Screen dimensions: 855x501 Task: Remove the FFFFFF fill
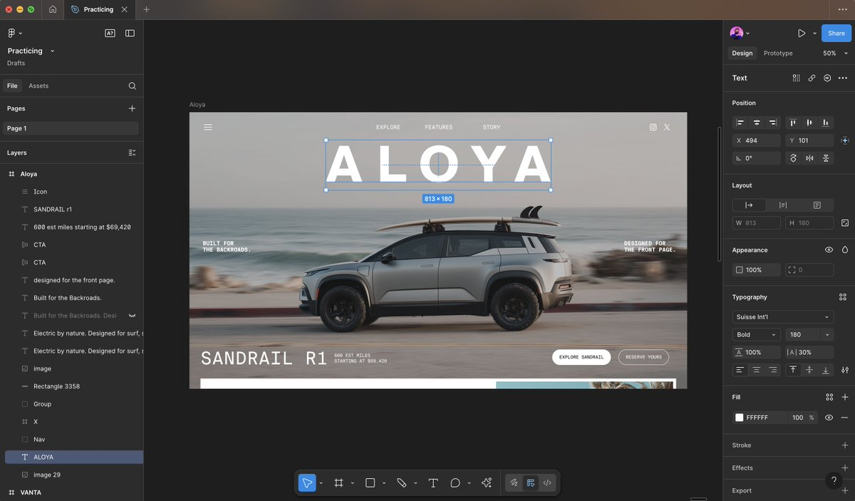844,418
